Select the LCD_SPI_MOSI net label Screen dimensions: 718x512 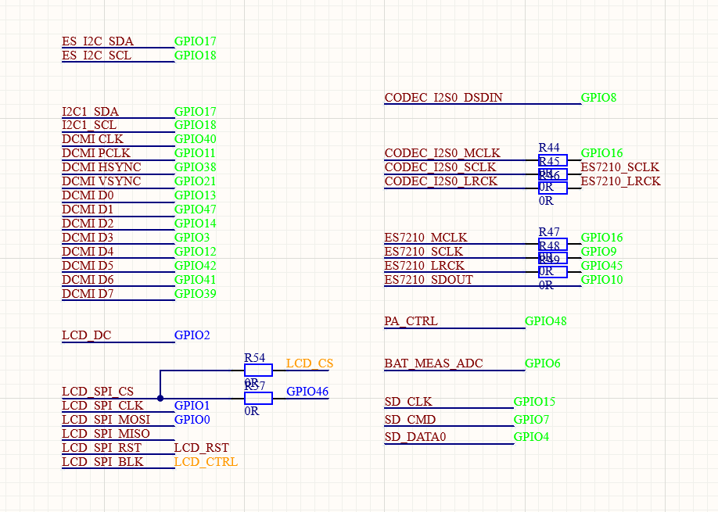click(106, 420)
